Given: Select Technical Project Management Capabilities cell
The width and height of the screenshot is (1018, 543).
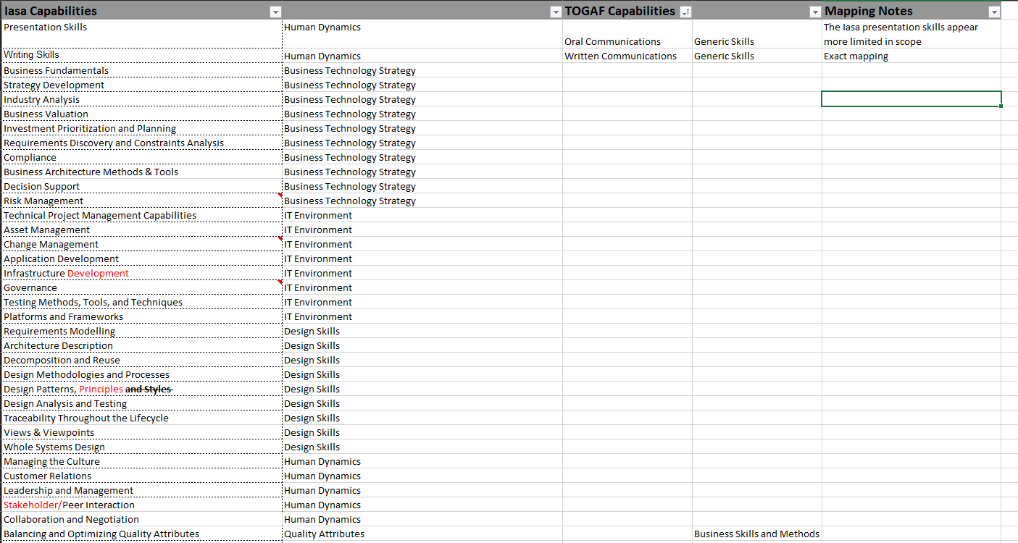Looking at the screenshot, I should [141, 215].
